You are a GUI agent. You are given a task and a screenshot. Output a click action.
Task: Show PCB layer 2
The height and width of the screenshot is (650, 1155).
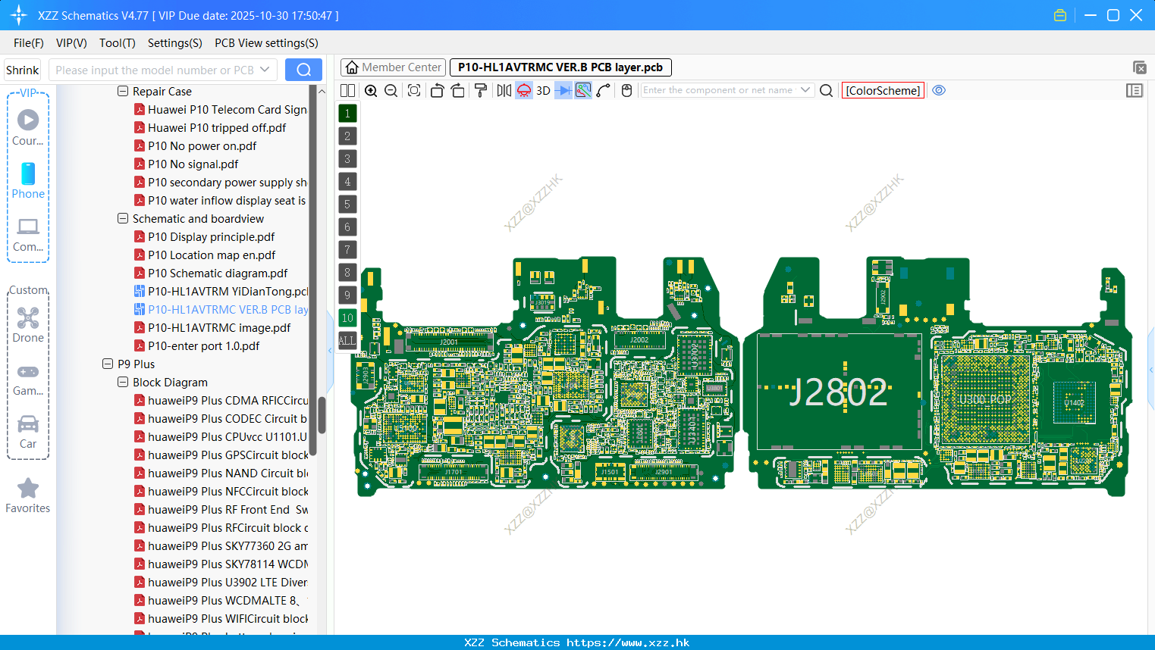point(347,136)
